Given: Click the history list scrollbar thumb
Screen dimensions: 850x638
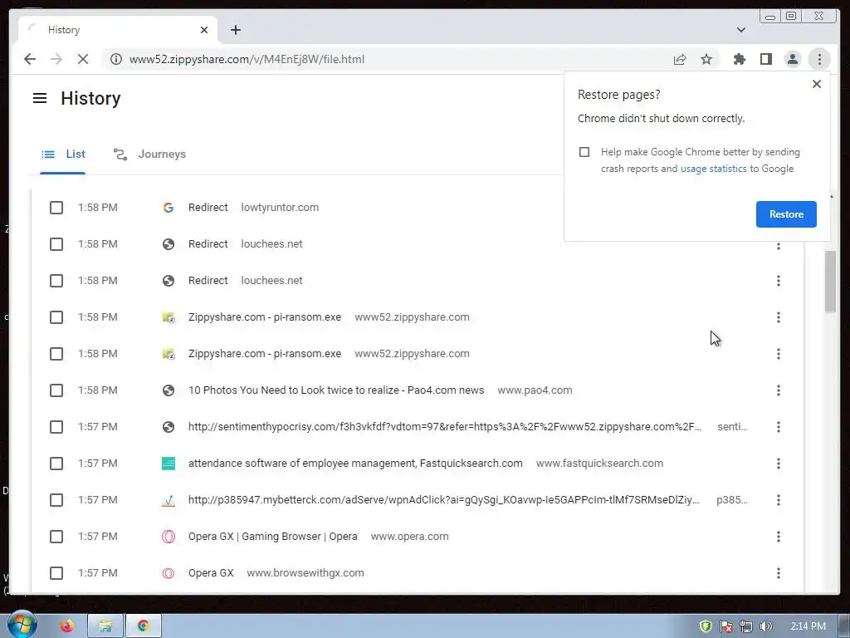Looking at the screenshot, I should point(830,281).
